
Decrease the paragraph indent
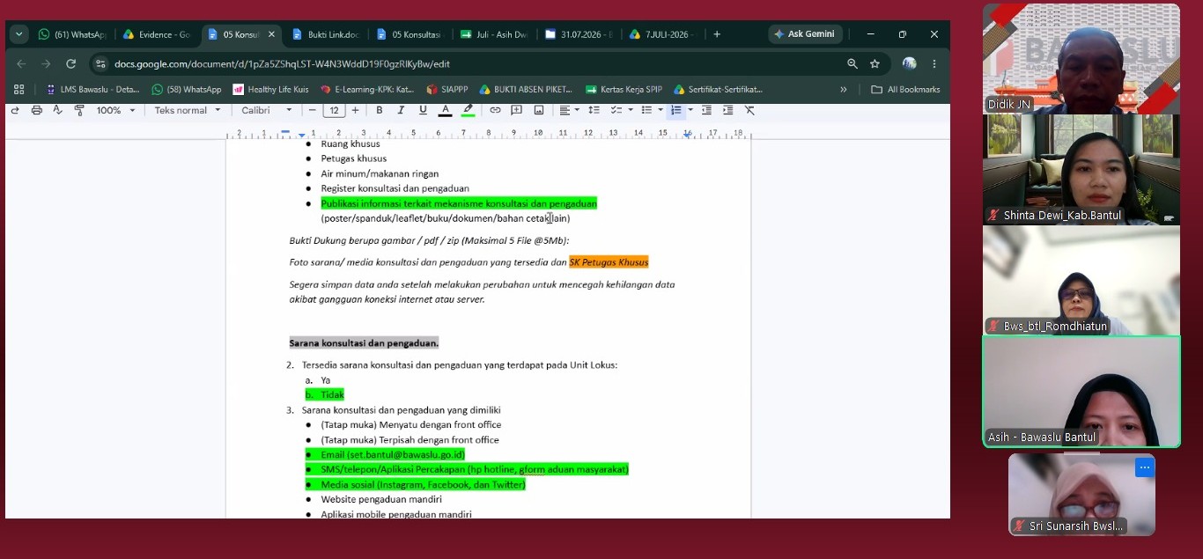point(706,110)
